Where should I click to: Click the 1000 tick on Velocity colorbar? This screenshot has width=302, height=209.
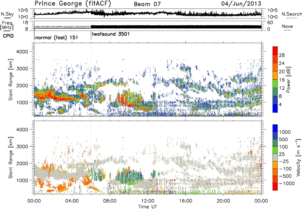pyautogui.click(x=285, y=132)
